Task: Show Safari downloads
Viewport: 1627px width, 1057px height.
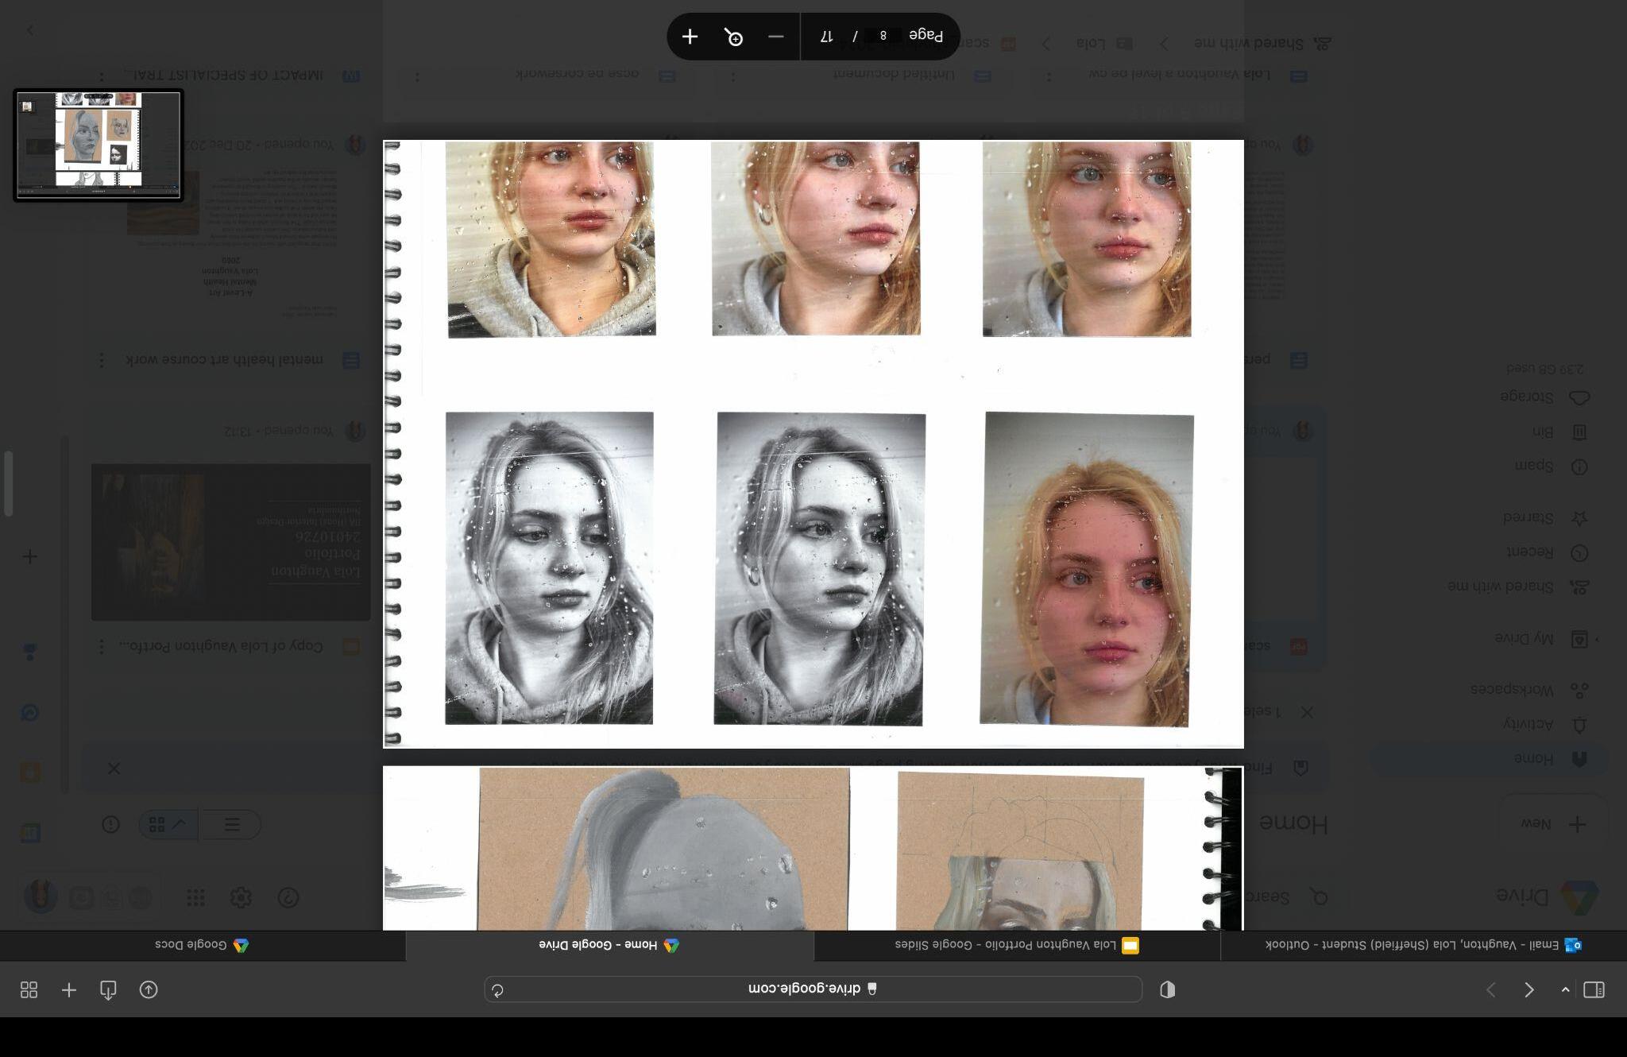Action: (108, 989)
